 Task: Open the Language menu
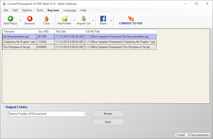tap(70, 10)
